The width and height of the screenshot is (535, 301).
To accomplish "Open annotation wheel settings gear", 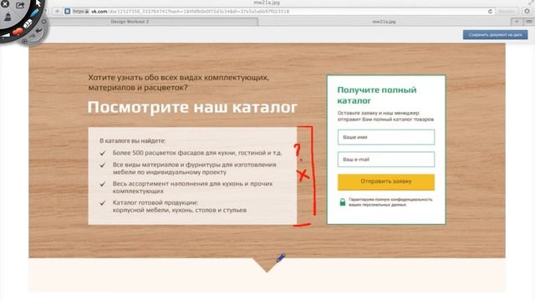I will click(x=44, y=22).
